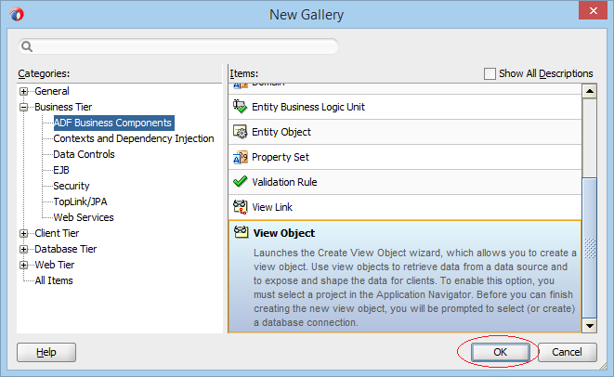Viewport: 614px width, 377px height.
Task: Click the items list scrollbar thumb
Action: pos(589,248)
